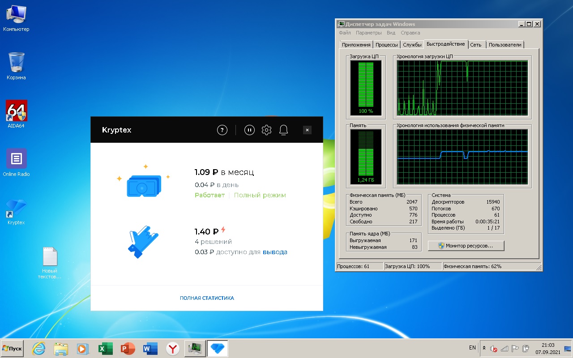The image size is (573, 358).
Task: Open the Пуск start menu
Action: (12, 348)
